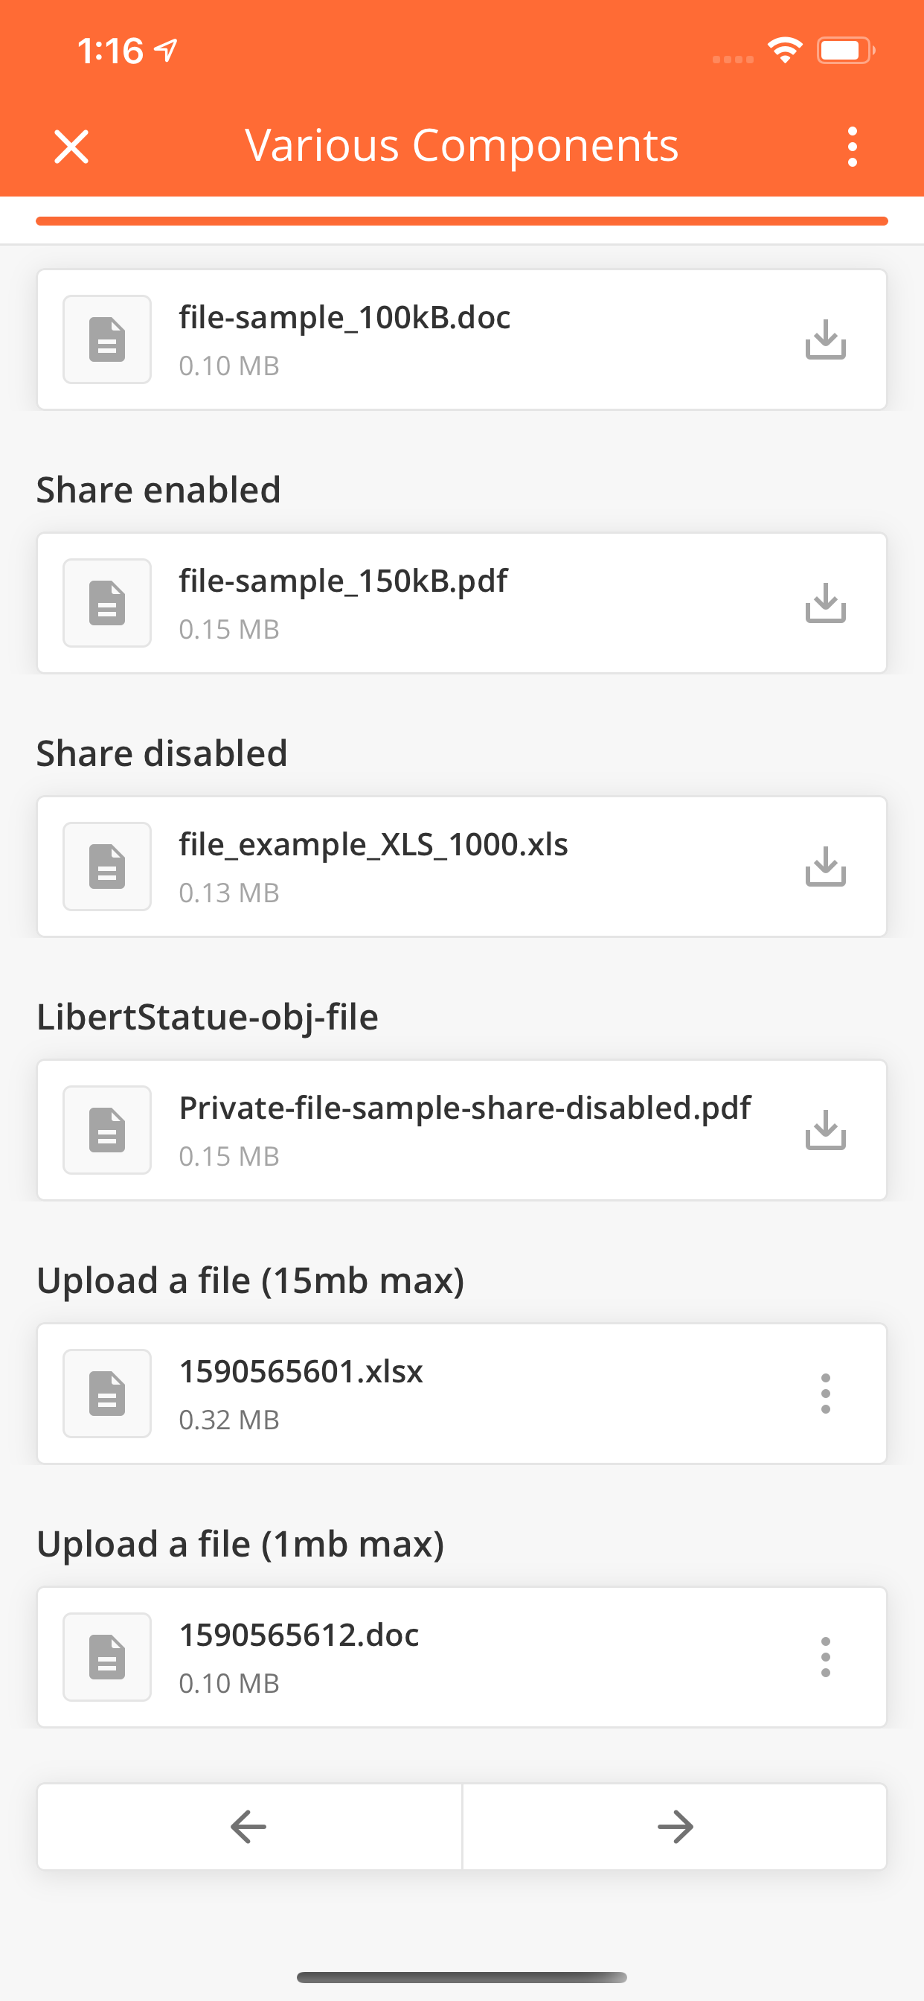Go to the previous page arrow
The height and width of the screenshot is (2001, 924).
(249, 1826)
